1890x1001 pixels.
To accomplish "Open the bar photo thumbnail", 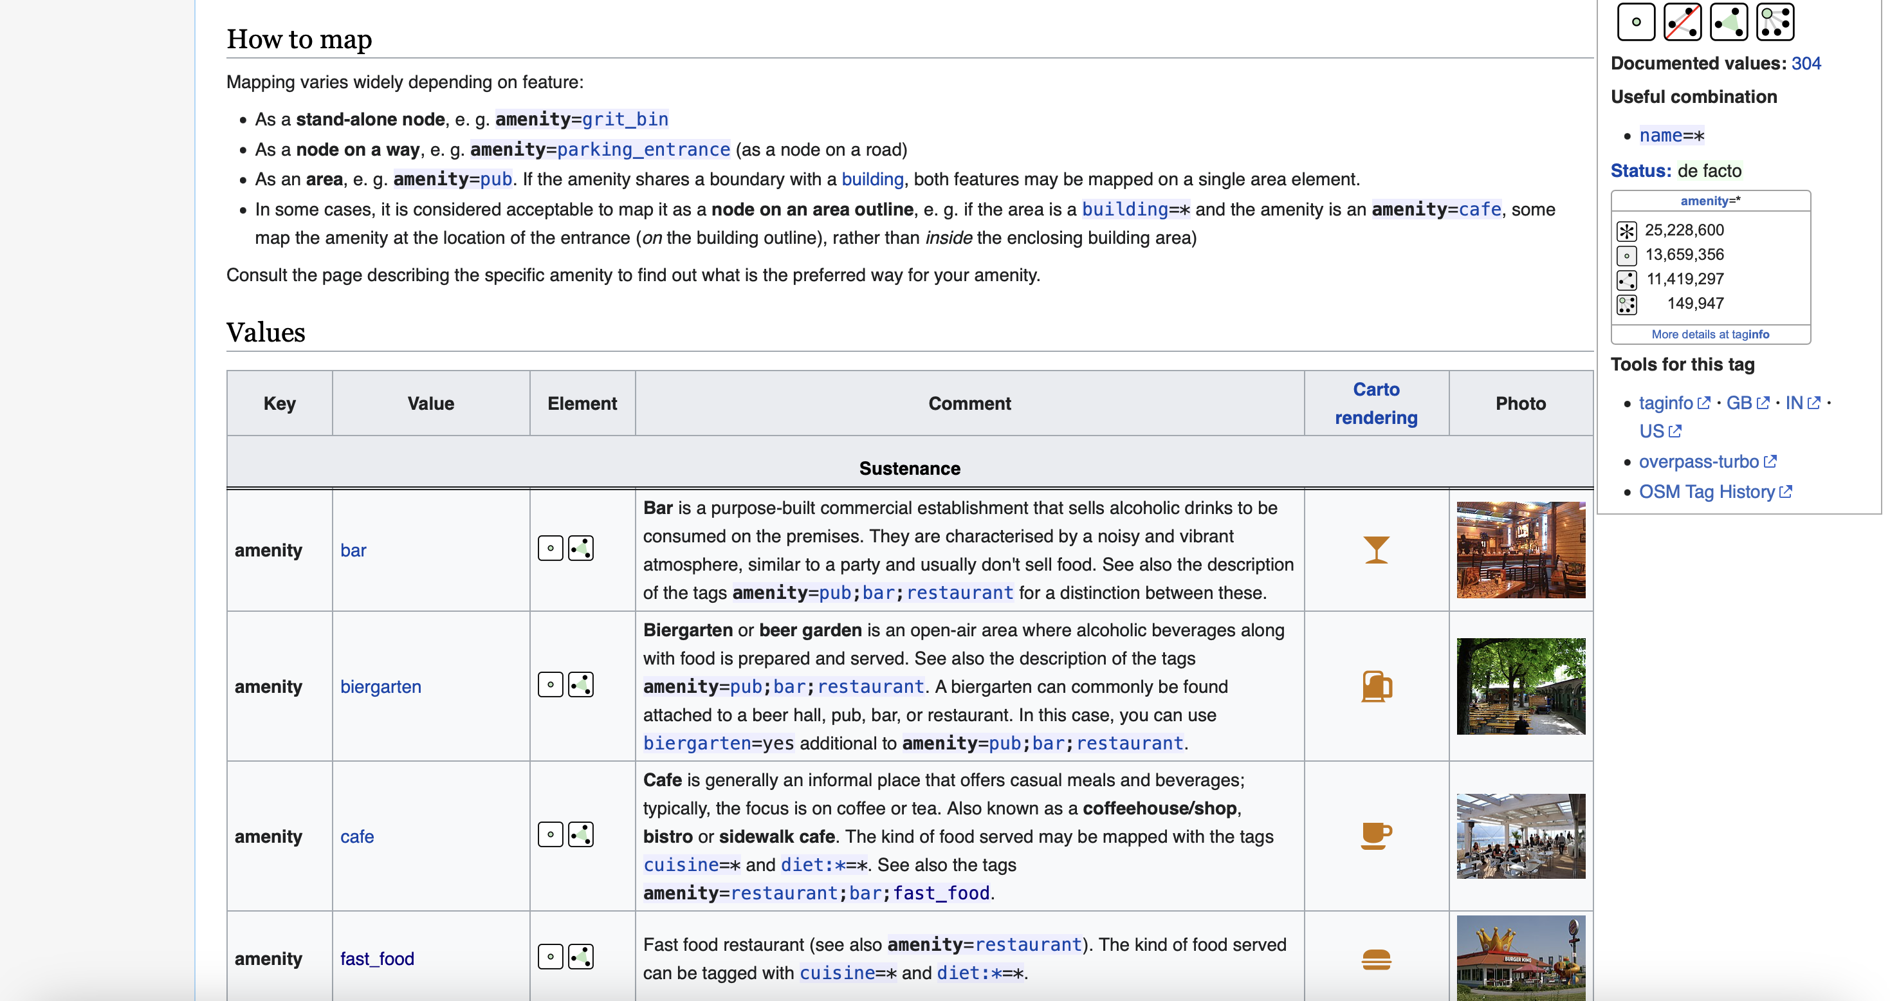I will (1520, 549).
